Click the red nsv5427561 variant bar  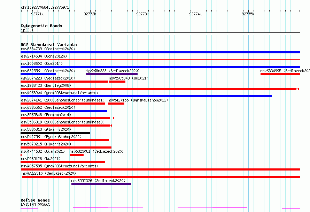click(65, 140)
